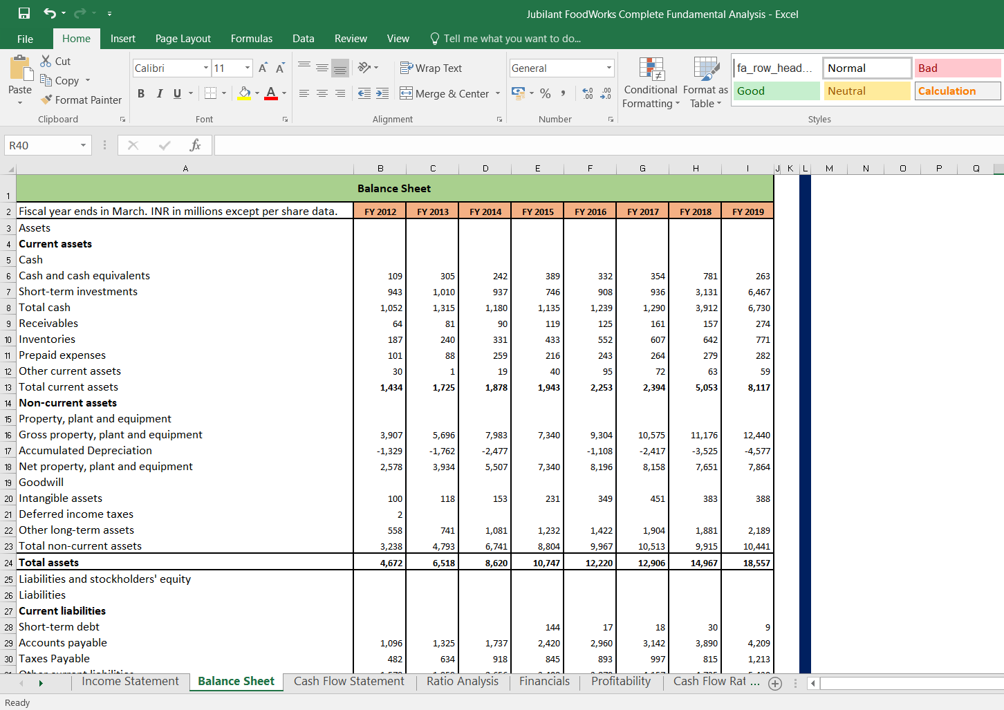Decrease the indent
1004x710 pixels.
364,93
